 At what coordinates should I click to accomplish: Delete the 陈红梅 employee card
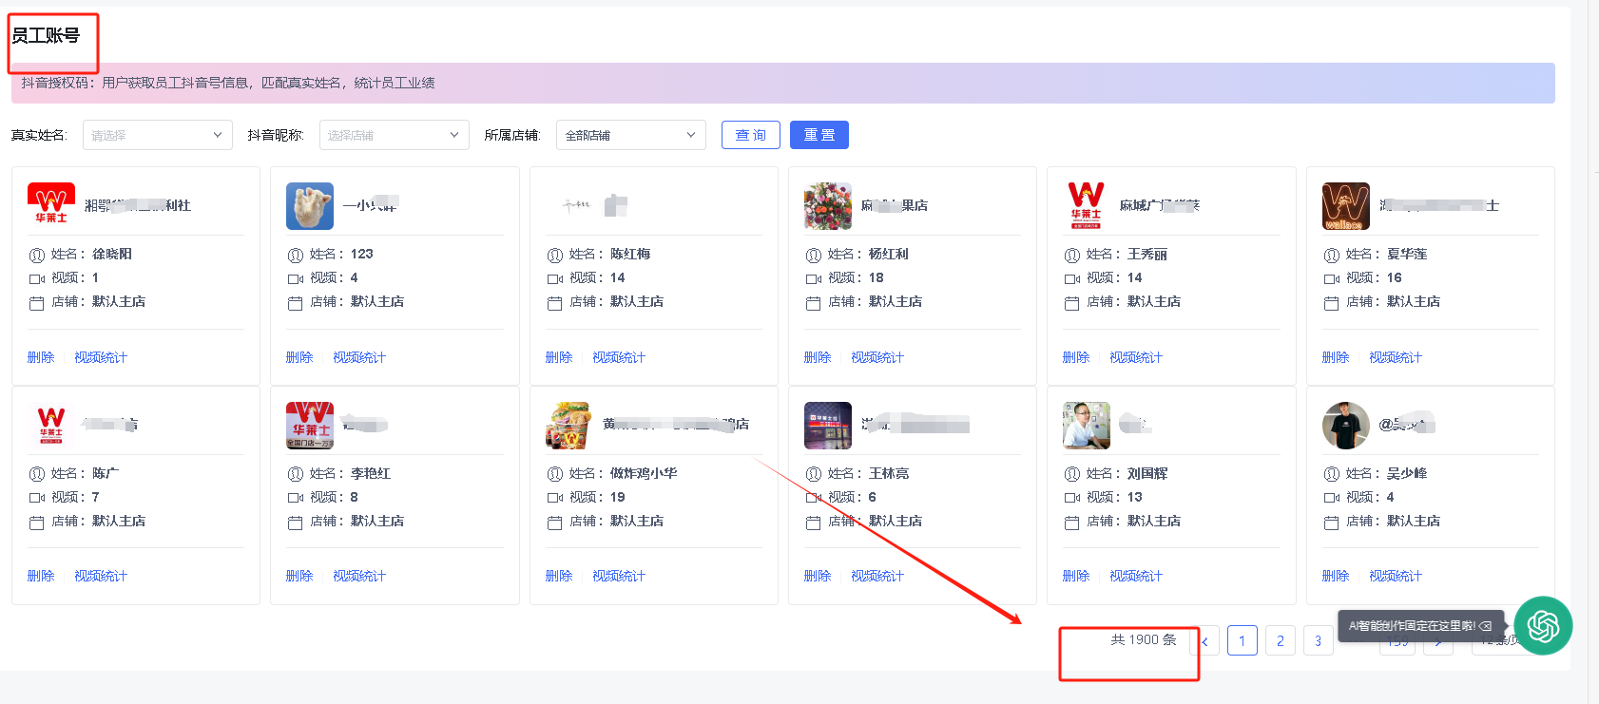[559, 357]
